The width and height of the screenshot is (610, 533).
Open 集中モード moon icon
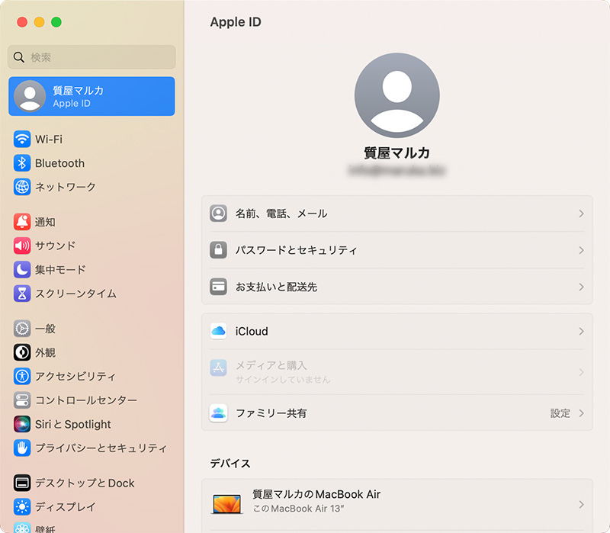click(22, 269)
